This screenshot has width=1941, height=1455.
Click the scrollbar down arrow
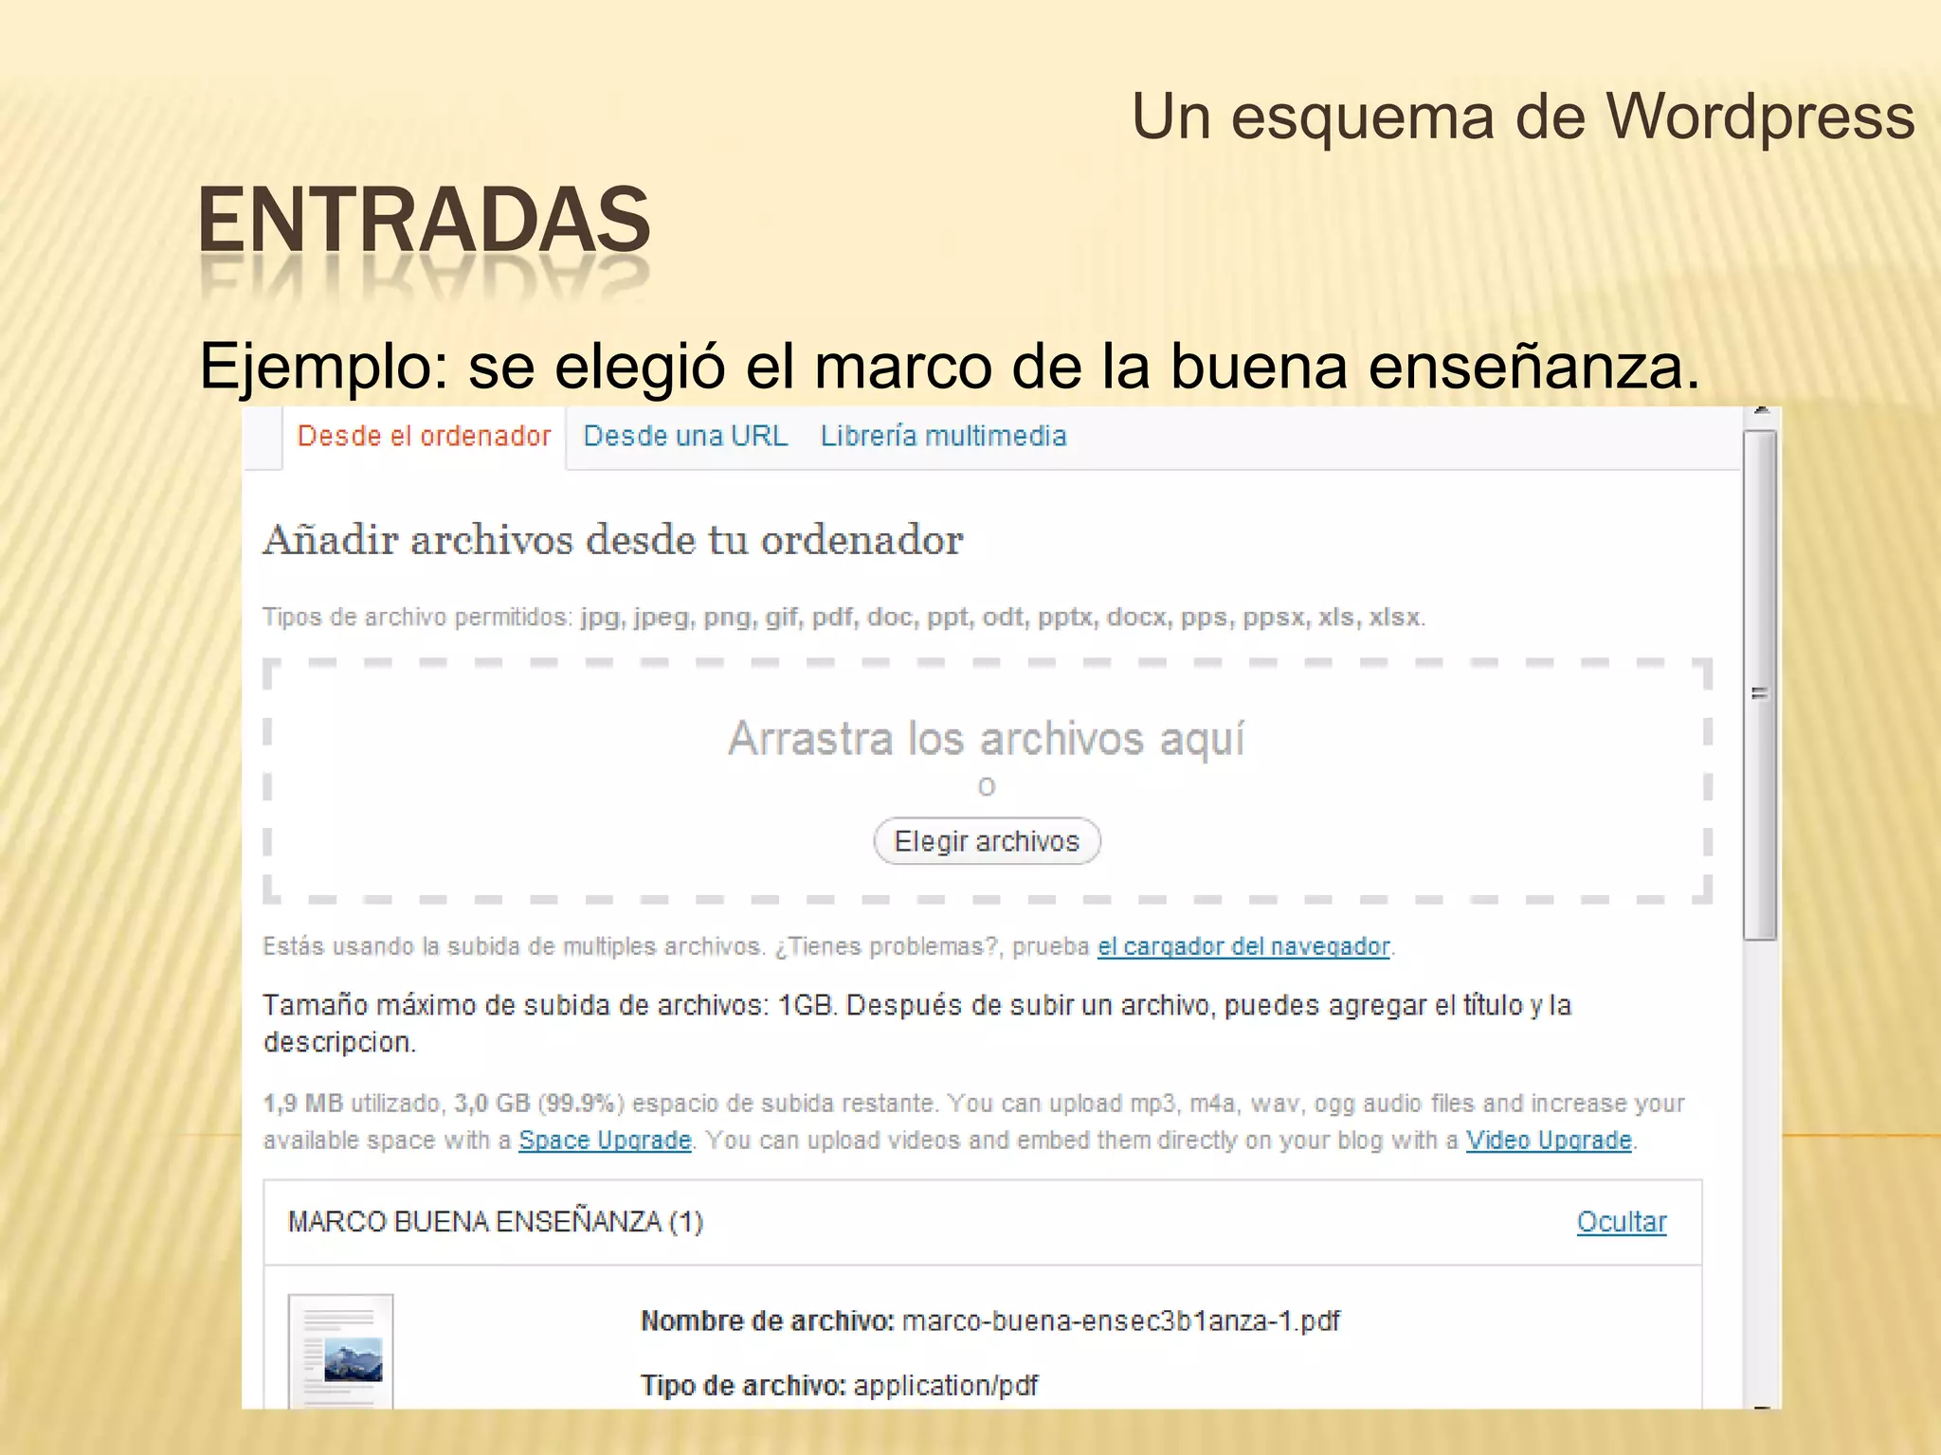point(1762,1407)
